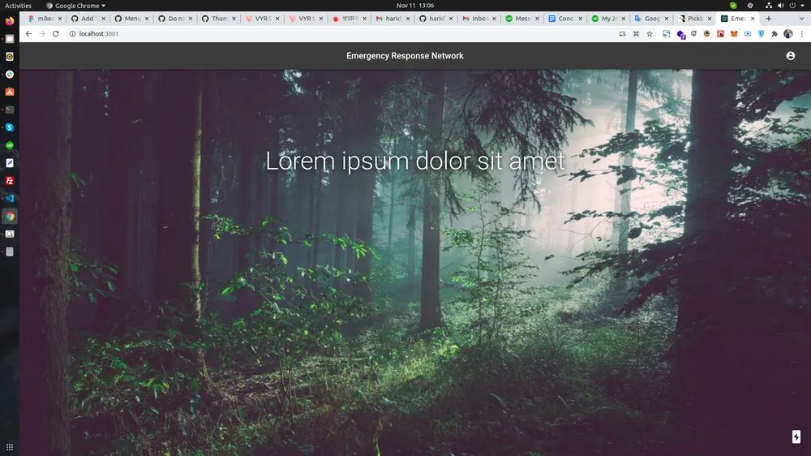The height and width of the screenshot is (456, 811).
Task: Open the Chrome extensions puzzle icon
Action: (775, 34)
